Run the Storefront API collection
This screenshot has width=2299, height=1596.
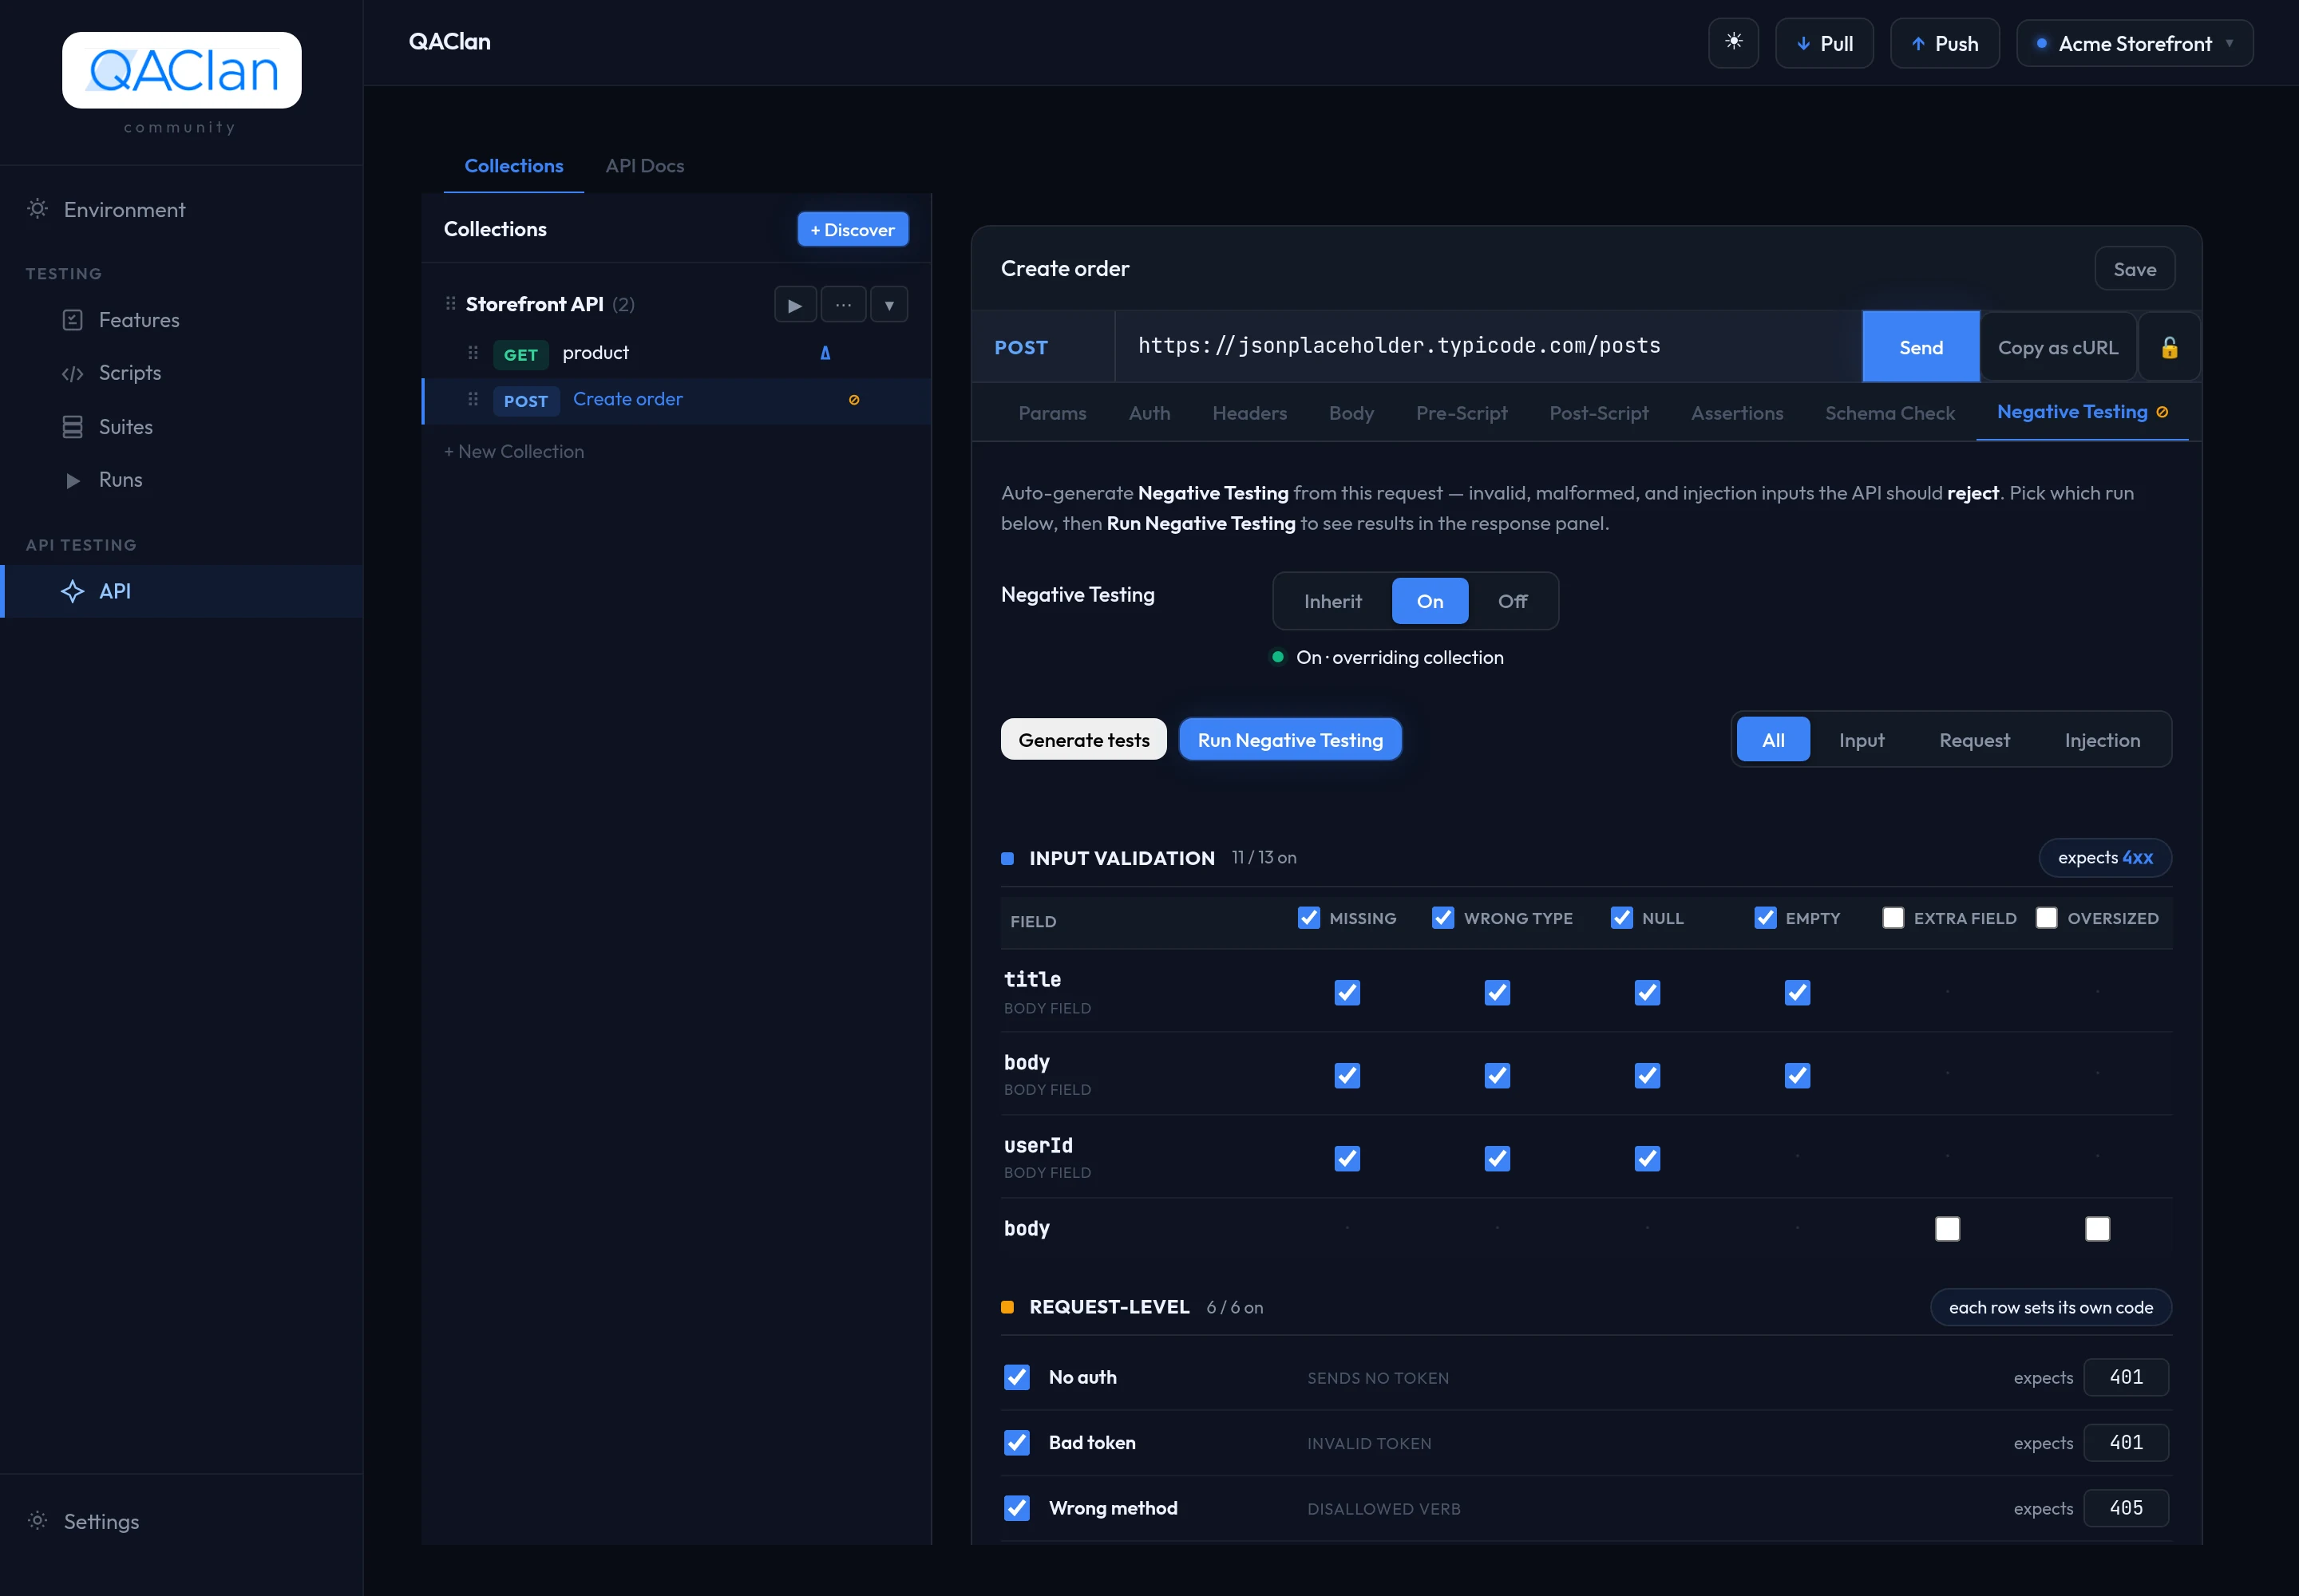794,305
